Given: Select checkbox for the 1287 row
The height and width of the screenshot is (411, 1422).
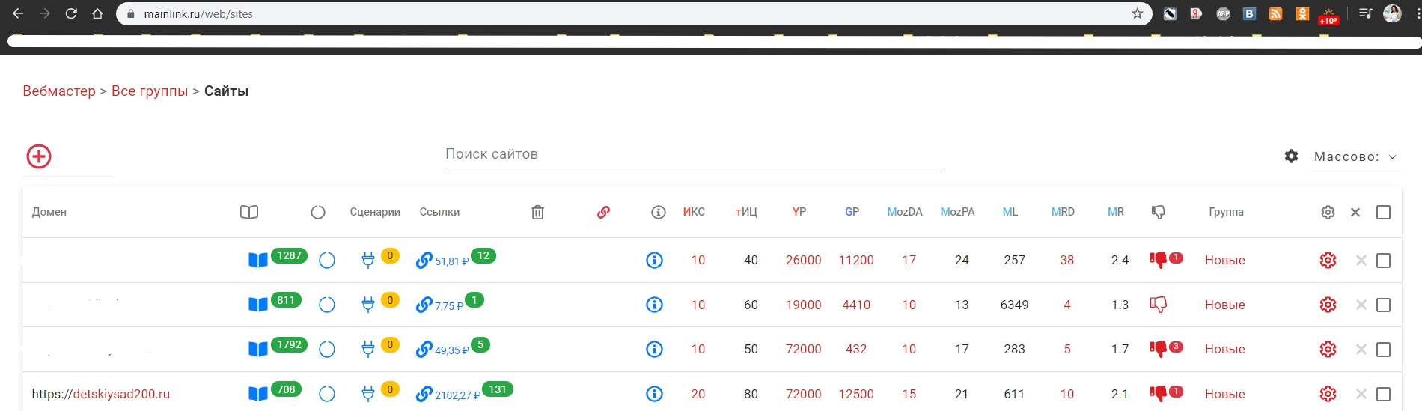Looking at the screenshot, I should [x=1383, y=261].
